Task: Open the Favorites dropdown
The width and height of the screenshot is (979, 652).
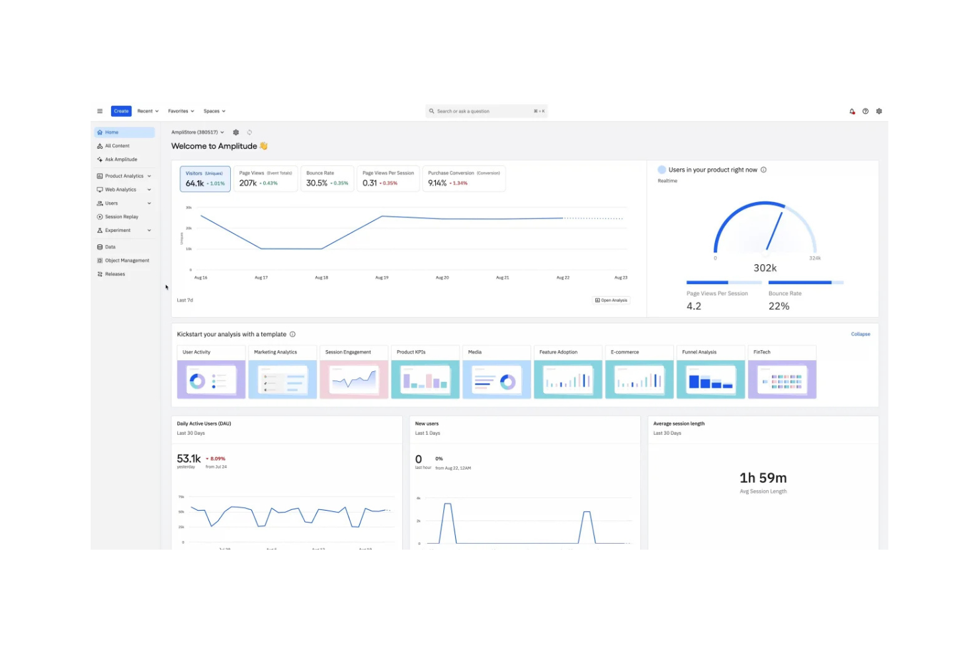Action: tap(181, 111)
